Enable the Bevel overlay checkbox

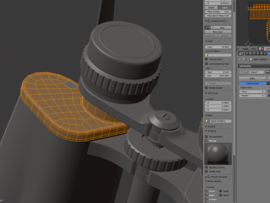coord(220,195)
